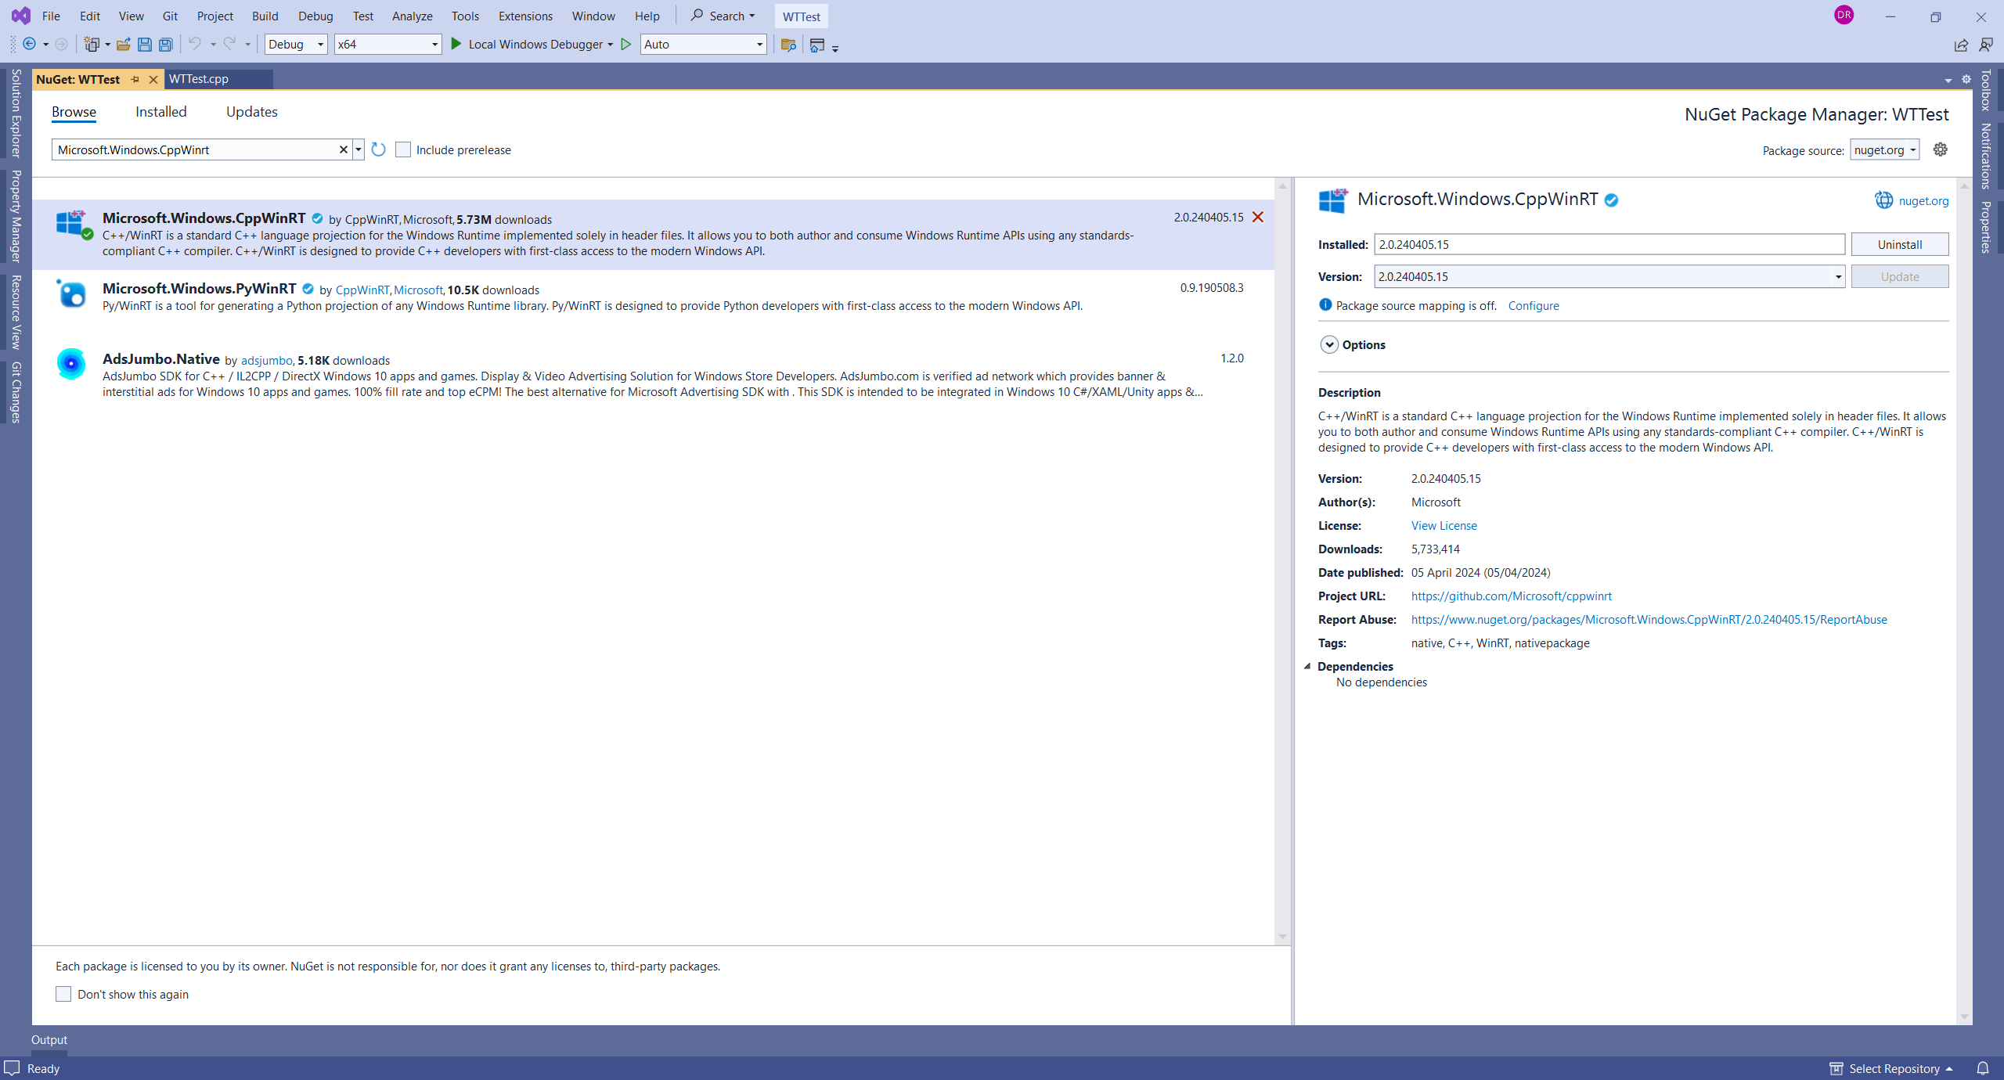2004x1080 pixels.
Task: Click the toolbar Search box
Action: [x=723, y=16]
